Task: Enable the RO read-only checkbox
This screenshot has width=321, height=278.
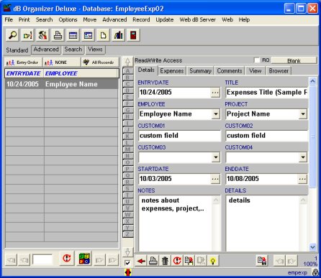Action: (x=257, y=60)
